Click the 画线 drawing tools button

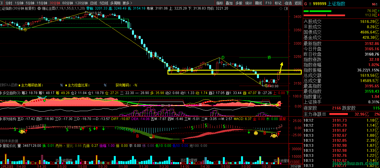[258, 3]
